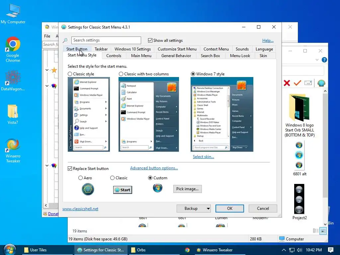Switch to large icons view in Orbs window

(323, 231)
